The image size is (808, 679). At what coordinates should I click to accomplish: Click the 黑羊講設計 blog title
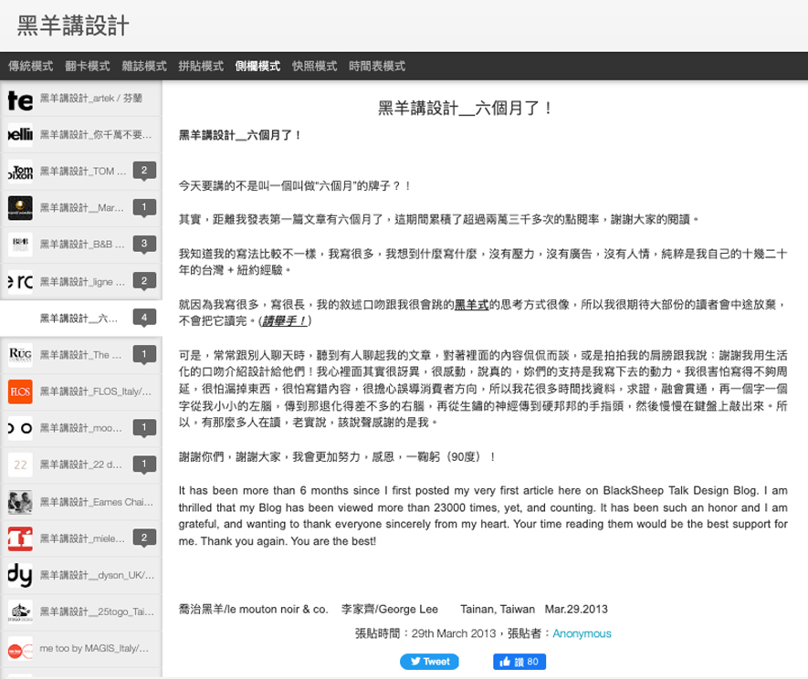(x=73, y=26)
